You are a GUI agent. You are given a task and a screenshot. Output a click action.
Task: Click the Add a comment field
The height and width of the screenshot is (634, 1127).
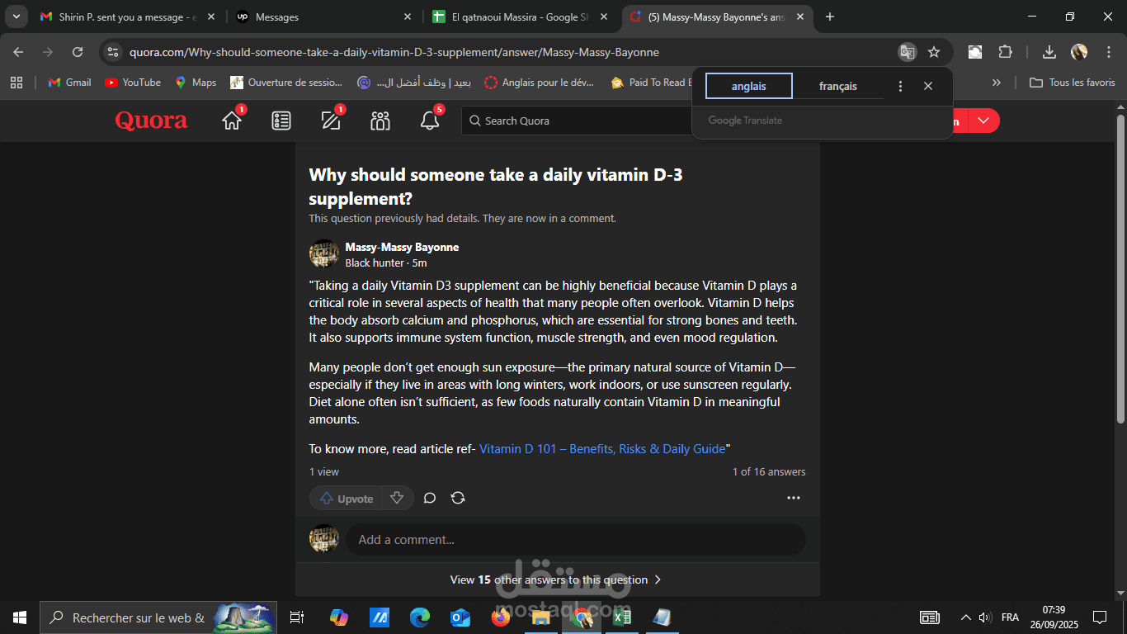point(575,540)
